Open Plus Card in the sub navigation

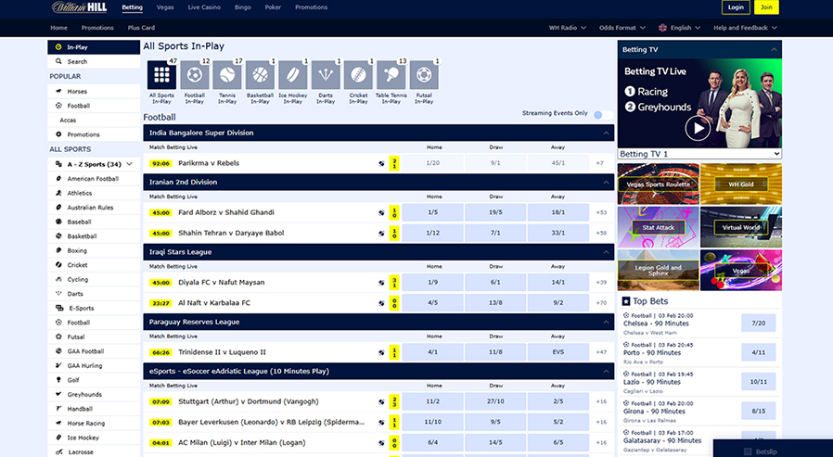(141, 28)
